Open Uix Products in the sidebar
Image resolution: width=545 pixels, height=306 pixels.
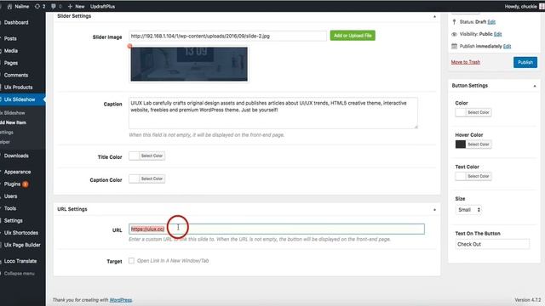[18, 87]
